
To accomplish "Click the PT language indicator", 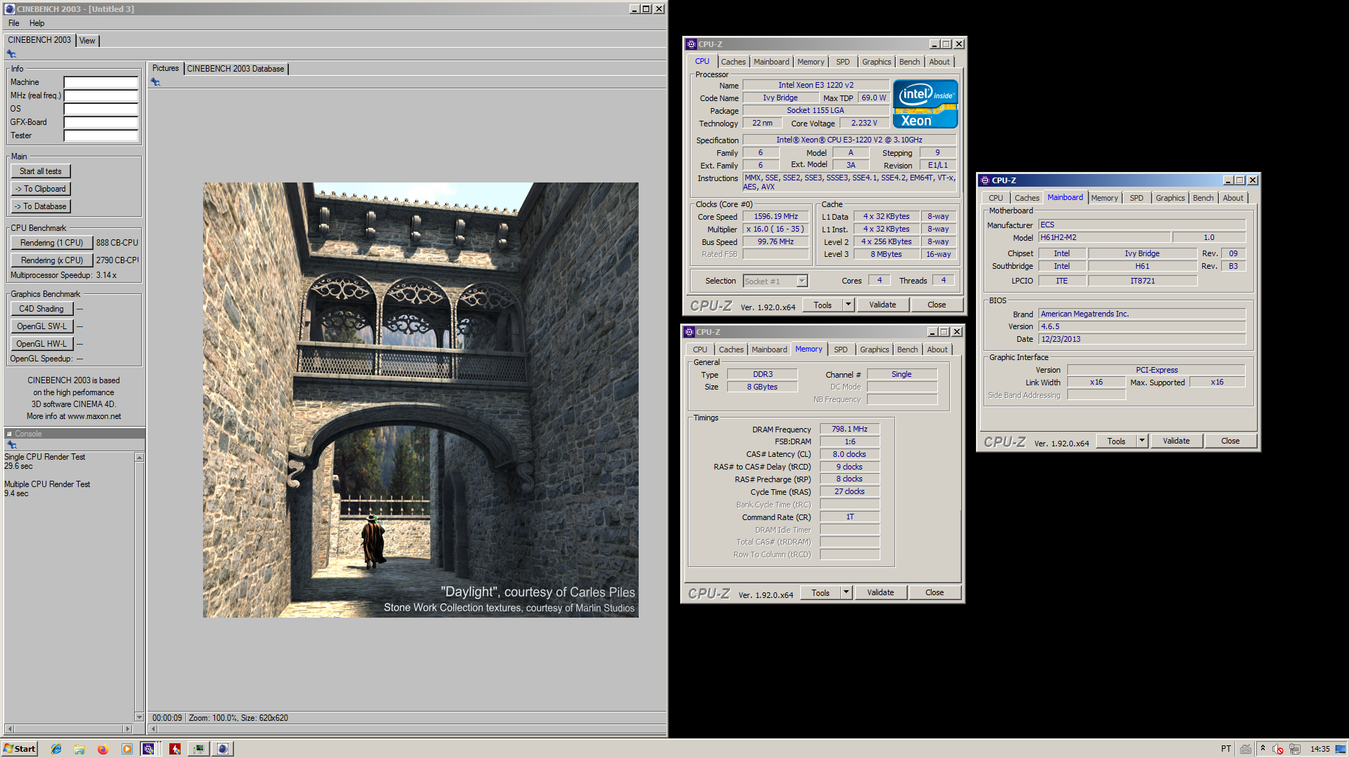I will tap(1226, 749).
